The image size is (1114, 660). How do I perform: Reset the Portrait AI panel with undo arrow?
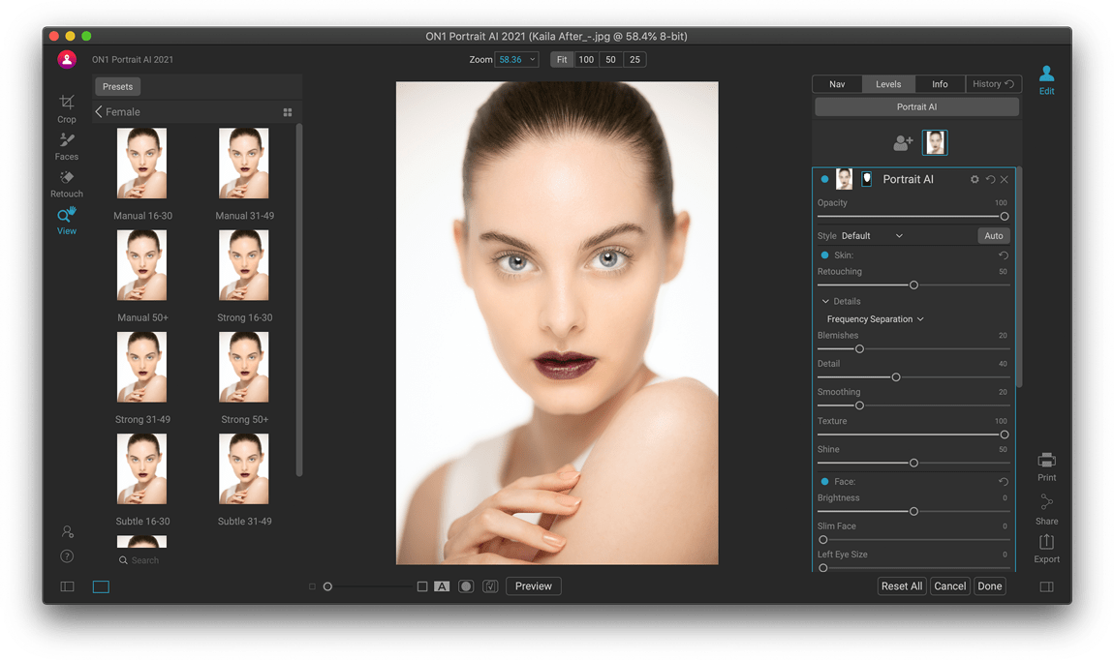pyautogui.click(x=990, y=180)
